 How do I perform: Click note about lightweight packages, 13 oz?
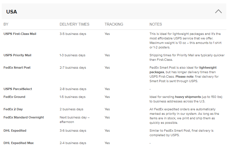tap(185, 41)
